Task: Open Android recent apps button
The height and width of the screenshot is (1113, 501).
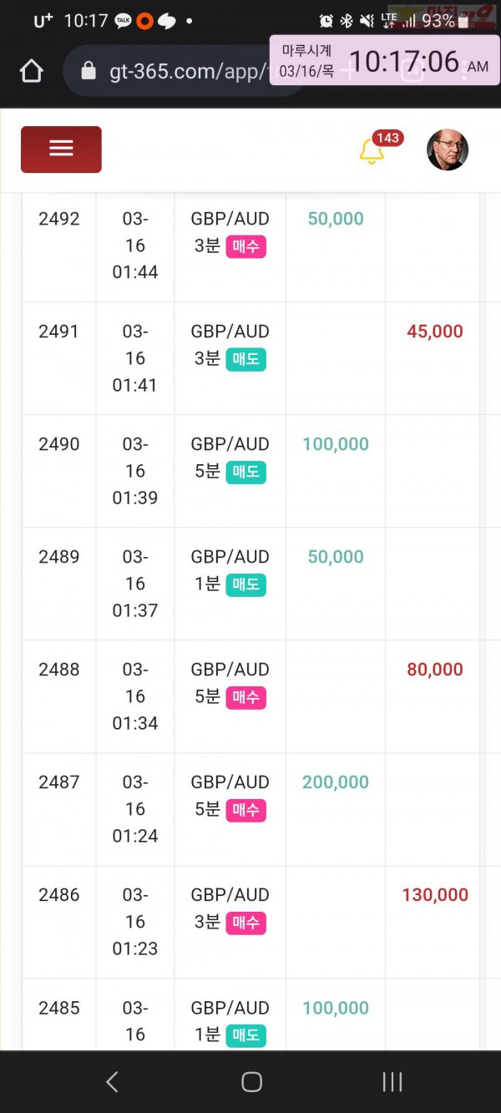Action: [392, 1082]
